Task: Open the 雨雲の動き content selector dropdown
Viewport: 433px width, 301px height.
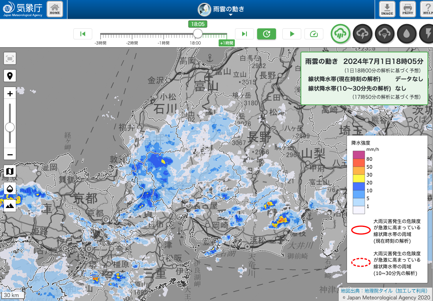Action: point(221,9)
